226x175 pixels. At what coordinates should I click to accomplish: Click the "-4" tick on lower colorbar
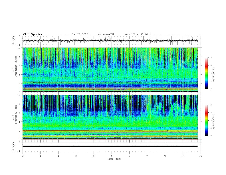(210, 113)
